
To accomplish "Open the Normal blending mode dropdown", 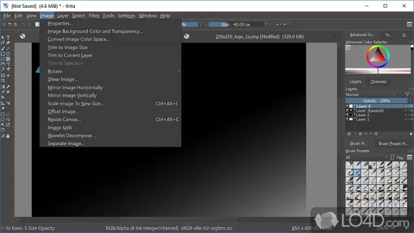I will tap(371, 94).
